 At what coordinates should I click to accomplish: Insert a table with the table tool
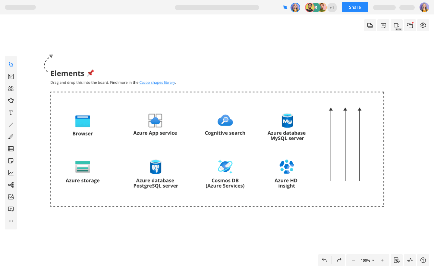(x=11, y=149)
